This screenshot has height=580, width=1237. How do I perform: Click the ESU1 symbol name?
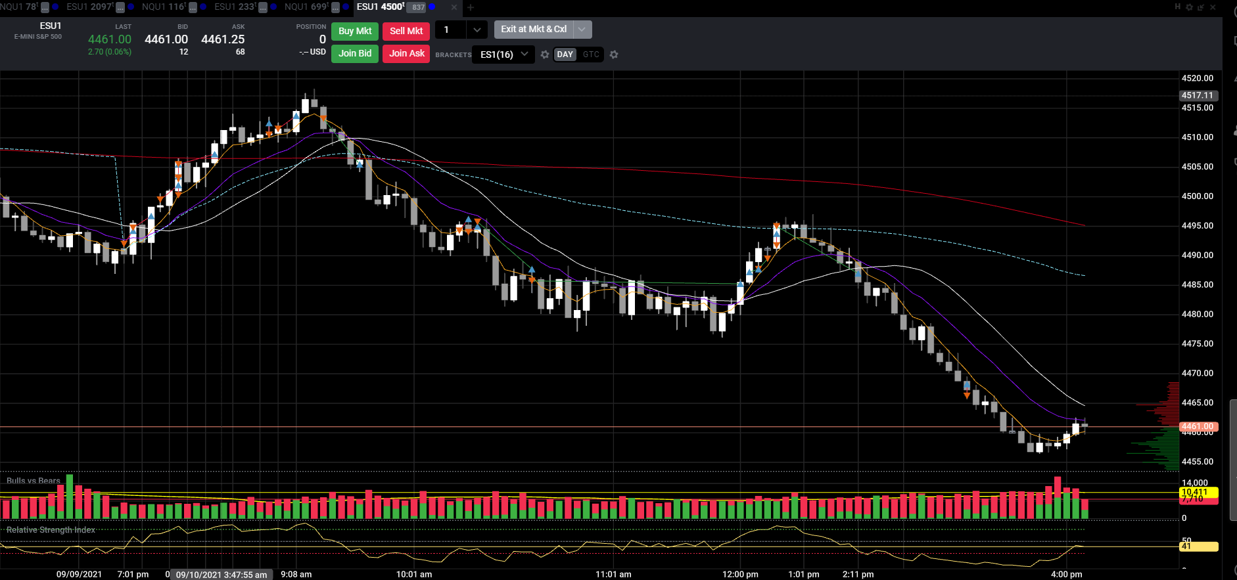pos(51,26)
